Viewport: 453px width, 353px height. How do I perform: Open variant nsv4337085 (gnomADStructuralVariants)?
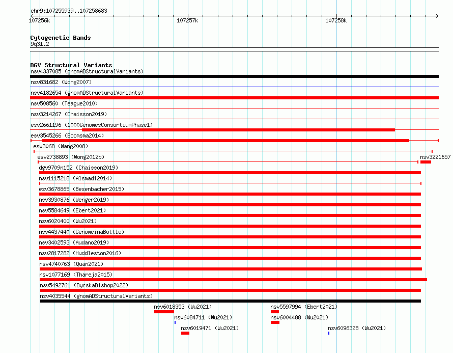[x=87, y=71]
